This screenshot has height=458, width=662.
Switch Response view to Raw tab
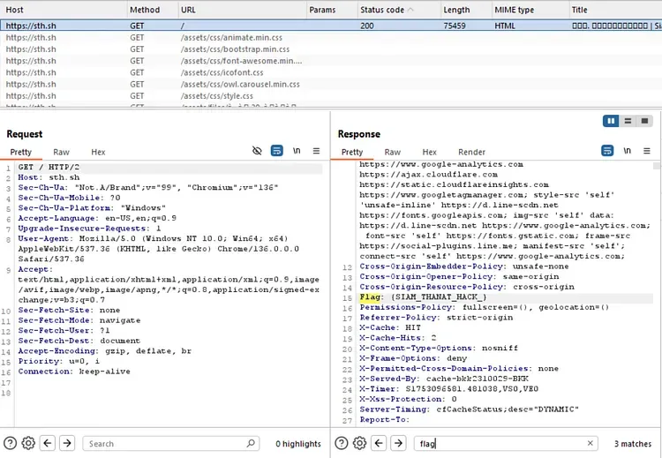pyautogui.click(x=392, y=152)
